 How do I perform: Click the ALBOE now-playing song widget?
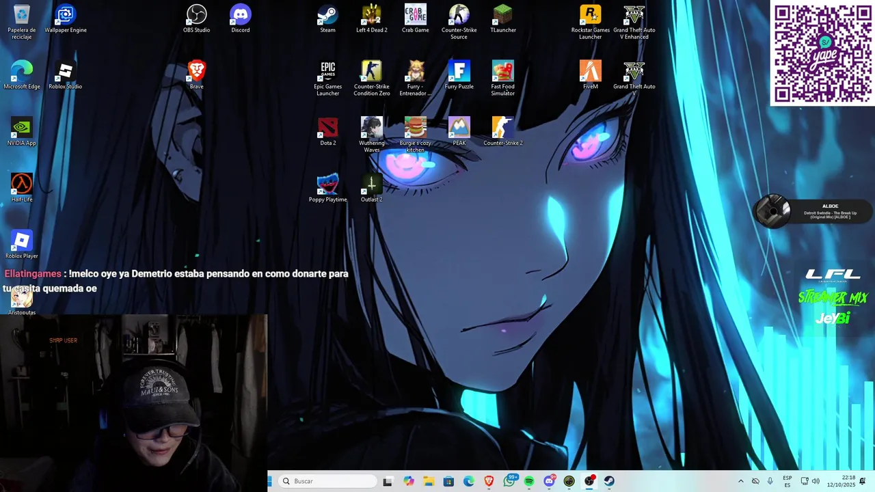pyautogui.click(x=813, y=210)
